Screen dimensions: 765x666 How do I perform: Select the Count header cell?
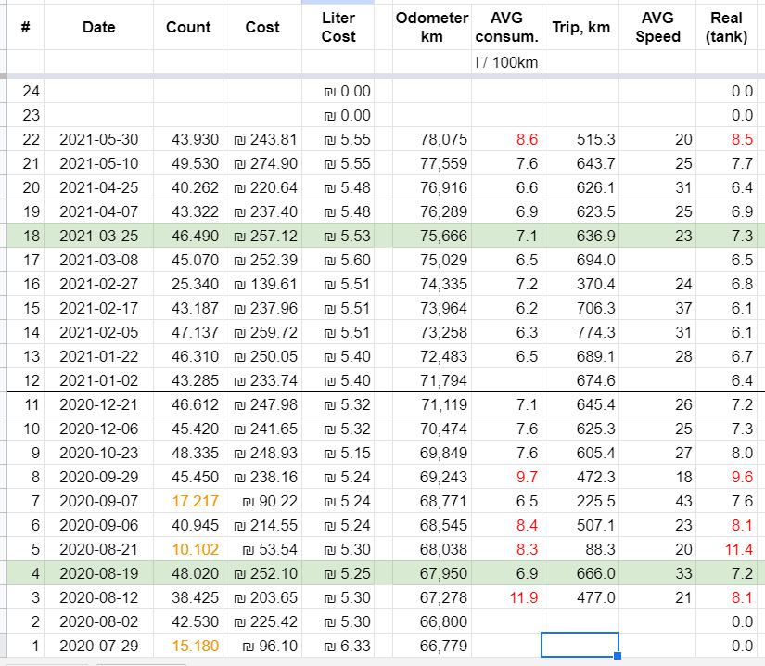(x=188, y=27)
